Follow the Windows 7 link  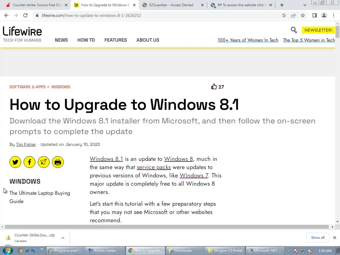tap(194, 175)
